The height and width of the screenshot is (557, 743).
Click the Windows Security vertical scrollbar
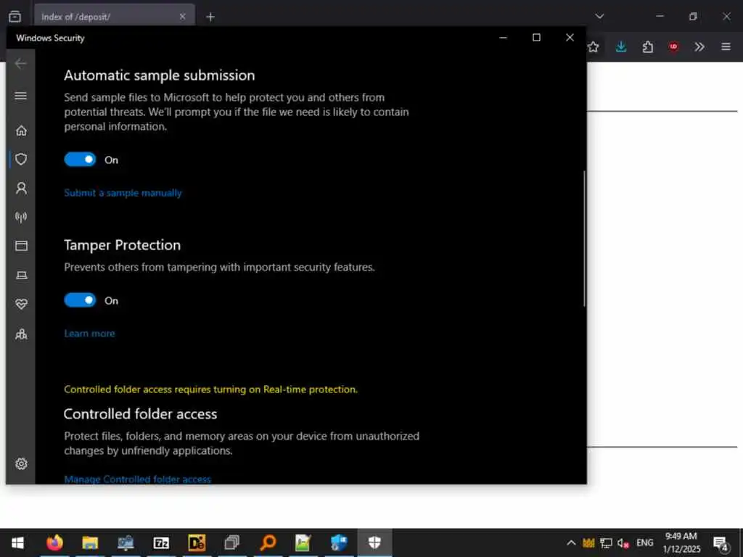point(584,238)
